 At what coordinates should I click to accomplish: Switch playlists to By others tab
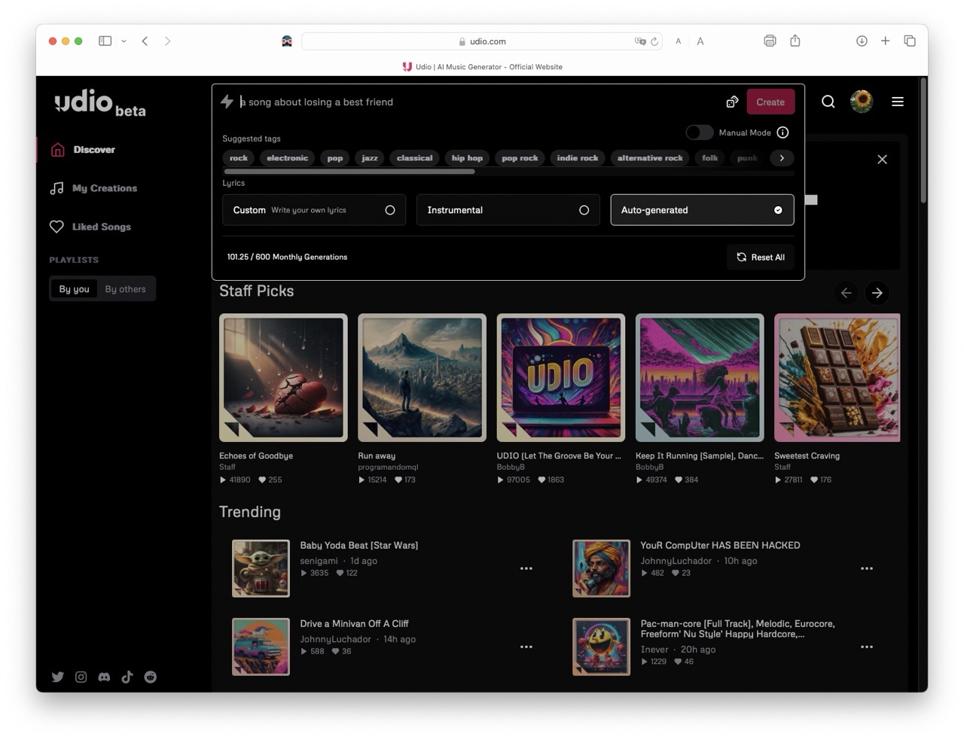tap(125, 289)
